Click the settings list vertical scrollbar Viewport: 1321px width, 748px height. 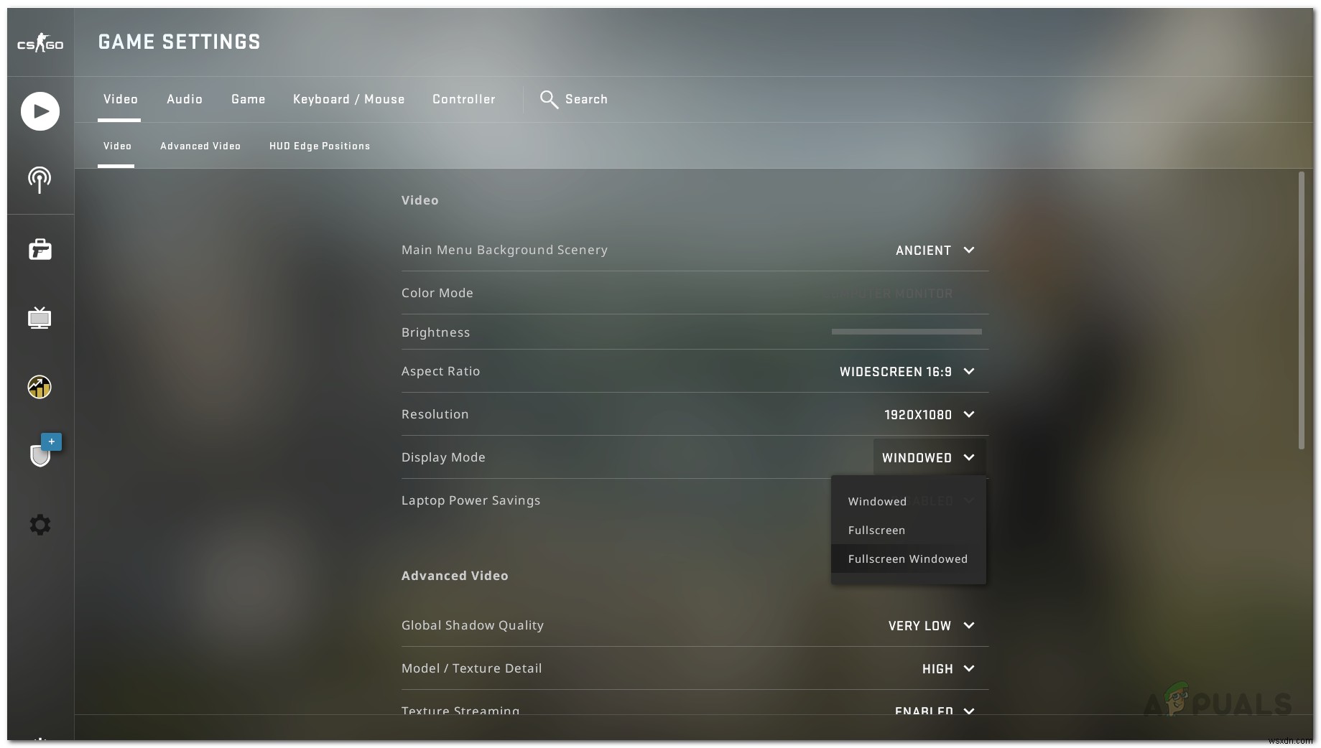[1301, 311]
